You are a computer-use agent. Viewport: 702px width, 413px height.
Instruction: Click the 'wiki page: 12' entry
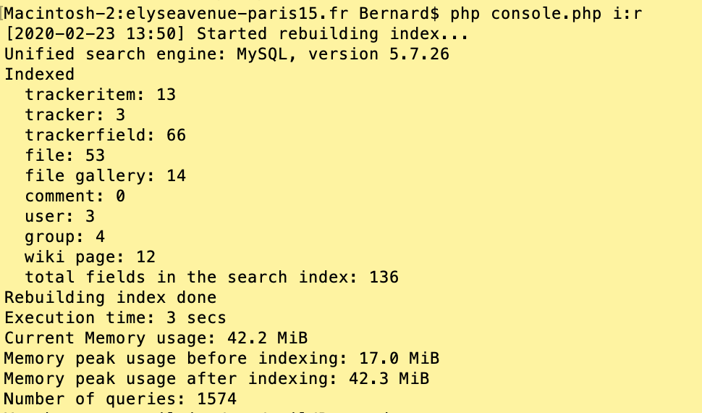pos(90,257)
